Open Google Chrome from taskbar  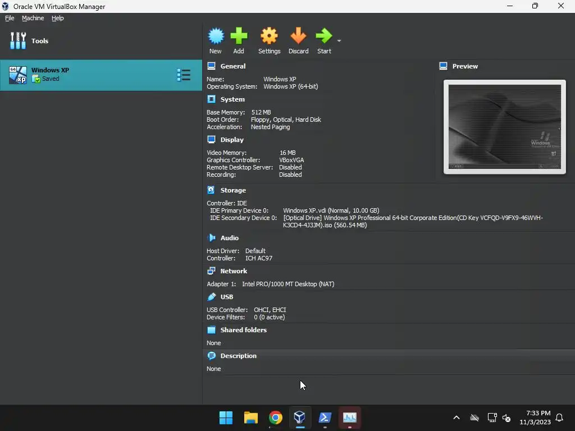tap(275, 418)
